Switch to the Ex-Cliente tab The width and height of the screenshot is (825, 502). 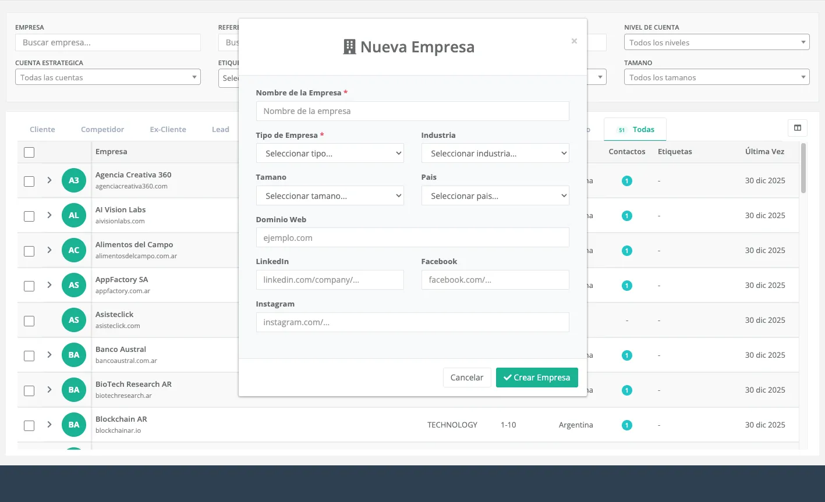pos(168,130)
